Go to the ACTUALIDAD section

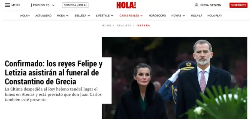click(43, 16)
